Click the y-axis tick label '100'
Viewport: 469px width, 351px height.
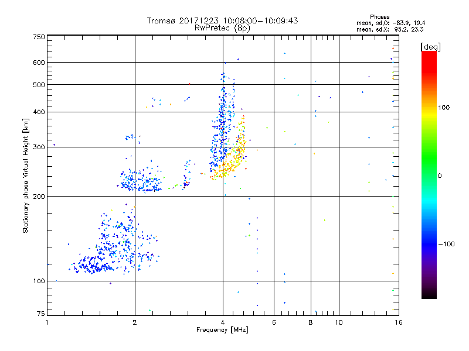click(39, 281)
